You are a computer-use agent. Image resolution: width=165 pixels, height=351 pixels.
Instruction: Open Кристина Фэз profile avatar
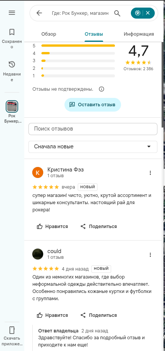point(38,173)
